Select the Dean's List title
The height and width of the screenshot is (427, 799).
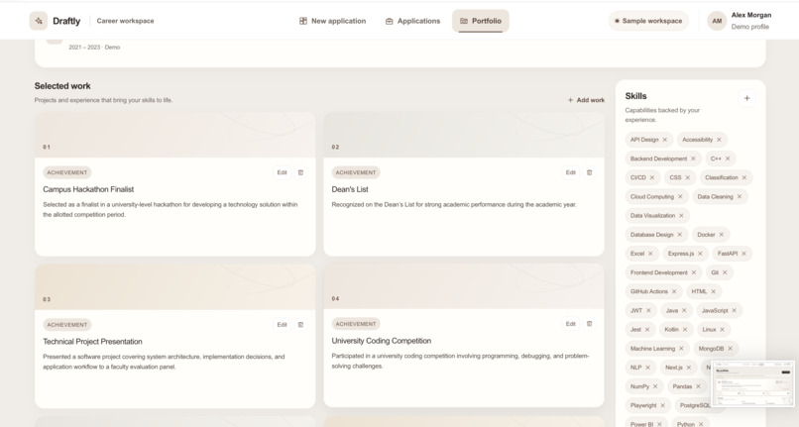(x=350, y=189)
